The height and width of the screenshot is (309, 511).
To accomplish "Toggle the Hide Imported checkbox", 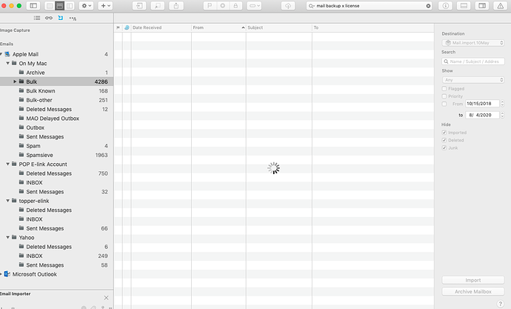I will [444, 133].
